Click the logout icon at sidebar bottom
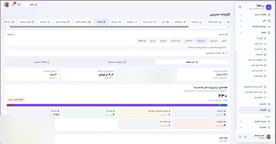Image resolution: width=276 pixels, height=144 pixels. [240, 137]
